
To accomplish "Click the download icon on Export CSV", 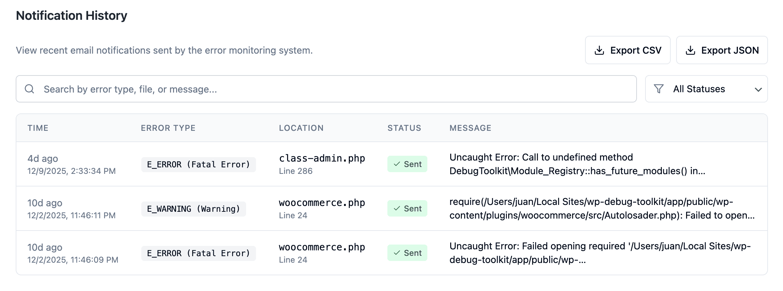I will click(599, 50).
